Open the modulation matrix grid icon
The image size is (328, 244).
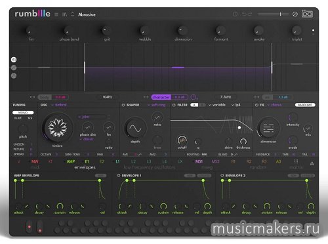point(296,161)
